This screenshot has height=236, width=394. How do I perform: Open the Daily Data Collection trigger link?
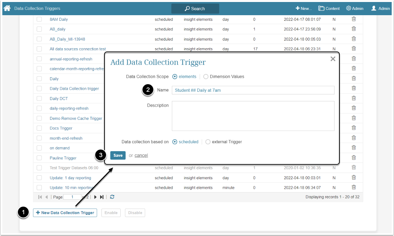coord(74,88)
